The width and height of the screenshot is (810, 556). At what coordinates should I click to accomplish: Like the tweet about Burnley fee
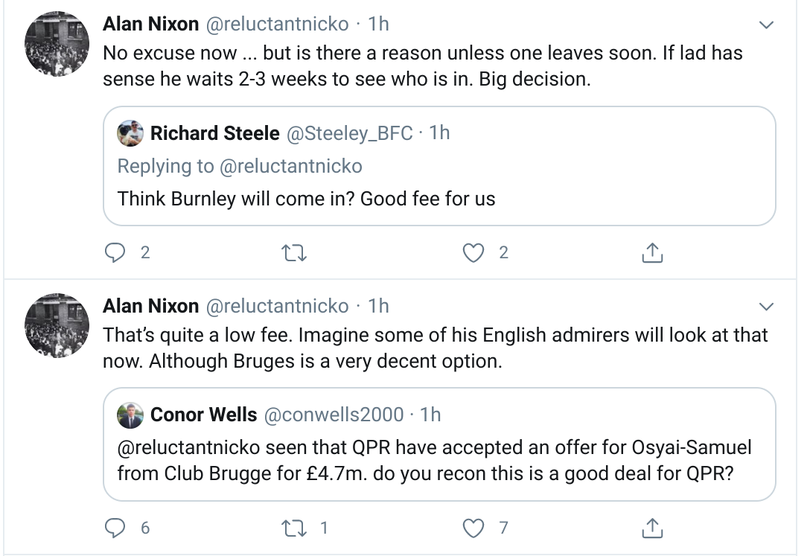[474, 253]
